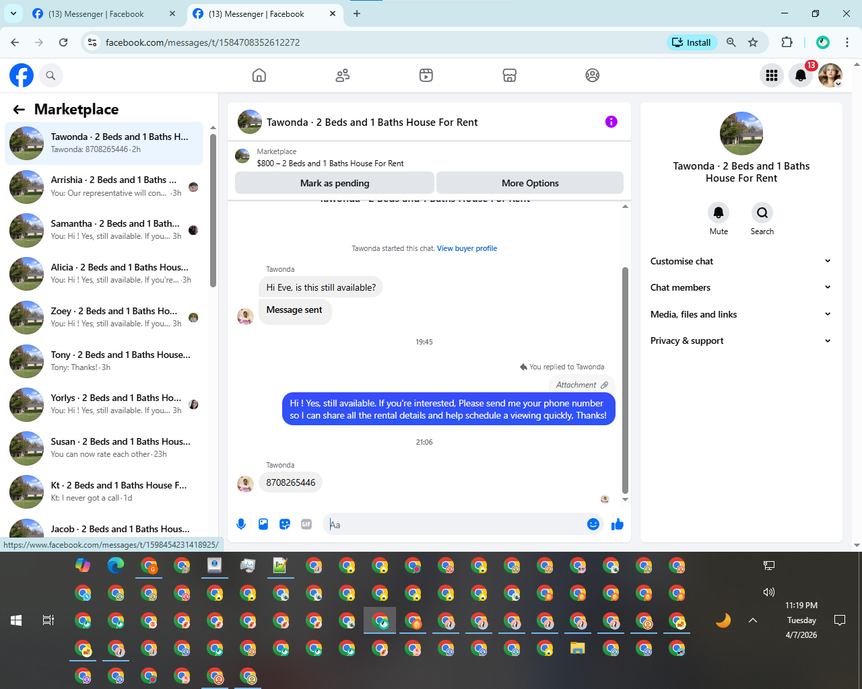The height and width of the screenshot is (689, 862).
Task: Expand Media, files and links section
Action: click(741, 314)
